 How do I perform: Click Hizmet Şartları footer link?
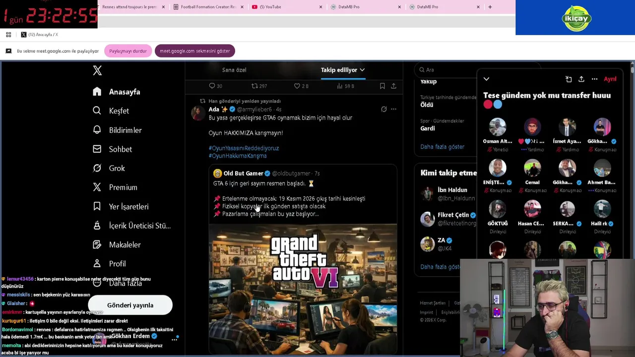click(x=433, y=303)
